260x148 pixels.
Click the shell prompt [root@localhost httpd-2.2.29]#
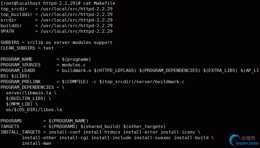[41, 3]
